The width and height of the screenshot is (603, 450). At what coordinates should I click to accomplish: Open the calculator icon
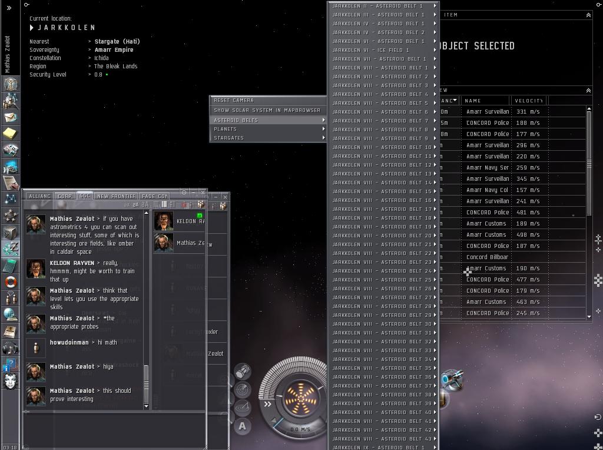(x=11, y=265)
